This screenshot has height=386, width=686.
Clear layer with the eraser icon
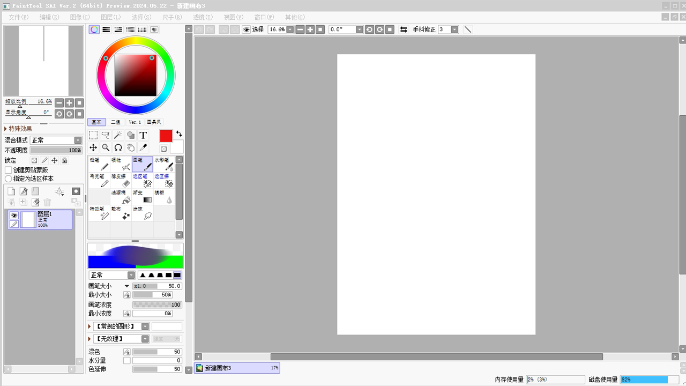click(x=35, y=202)
